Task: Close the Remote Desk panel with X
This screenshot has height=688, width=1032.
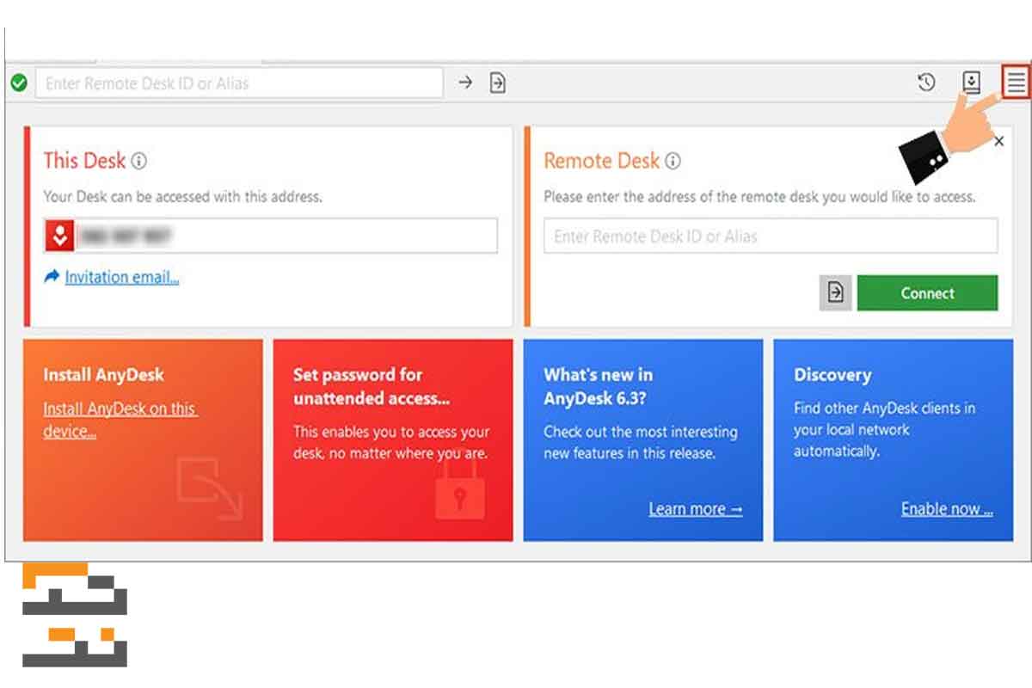Action: (998, 142)
